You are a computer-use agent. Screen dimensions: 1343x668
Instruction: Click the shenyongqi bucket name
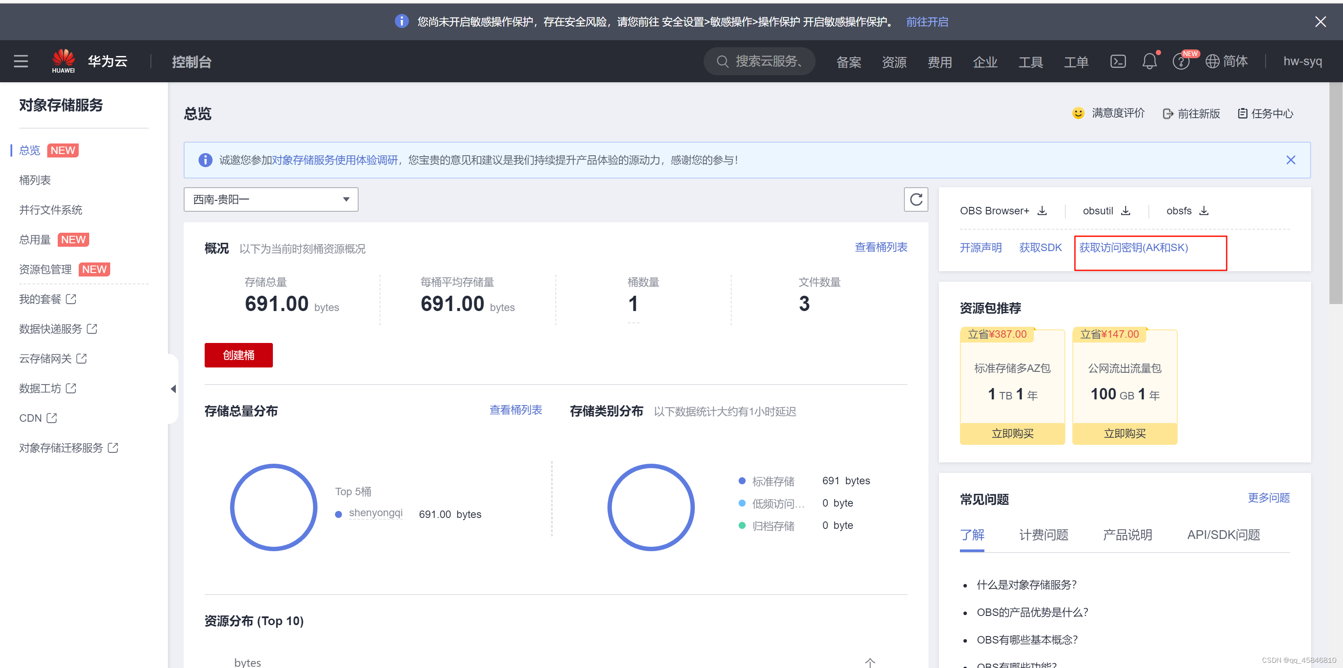(375, 513)
